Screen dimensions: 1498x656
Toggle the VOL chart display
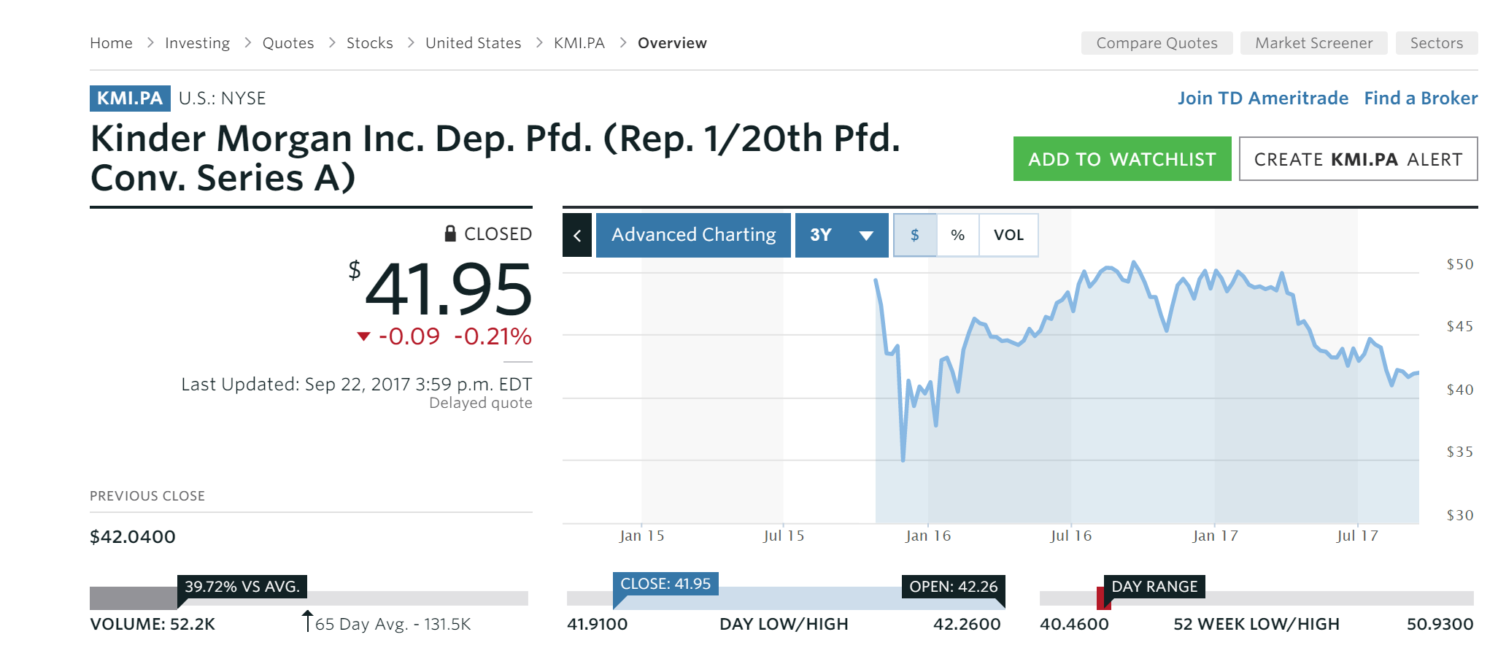coord(1008,235)
